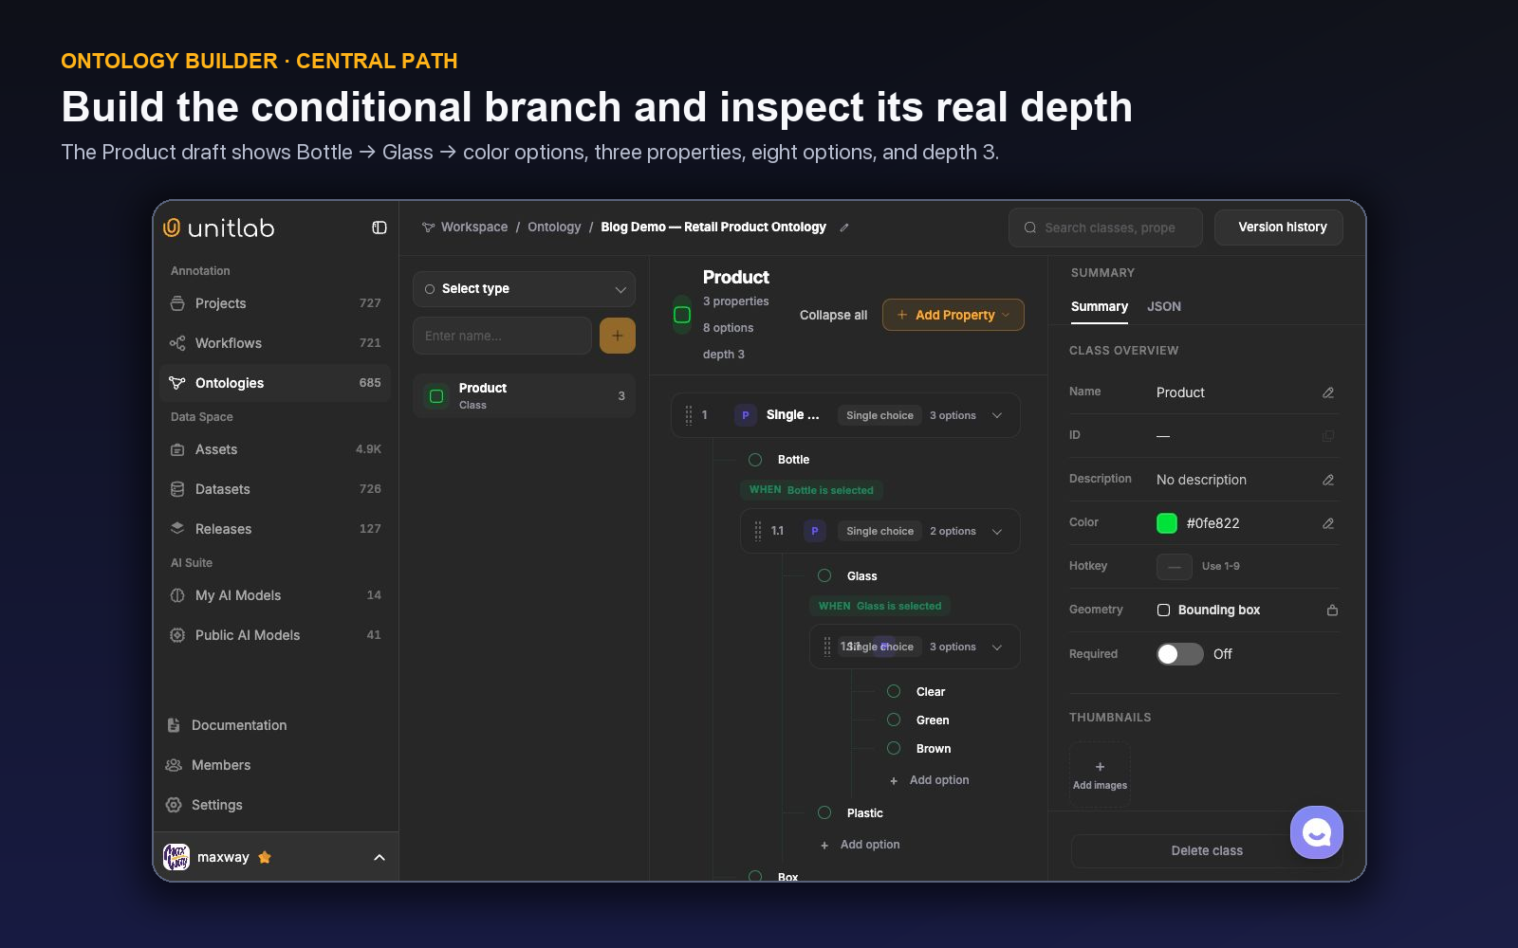This screenshot has width=1518, height=948.
Task: Select the Brown option radio
Action: click(x=894, y=748)
